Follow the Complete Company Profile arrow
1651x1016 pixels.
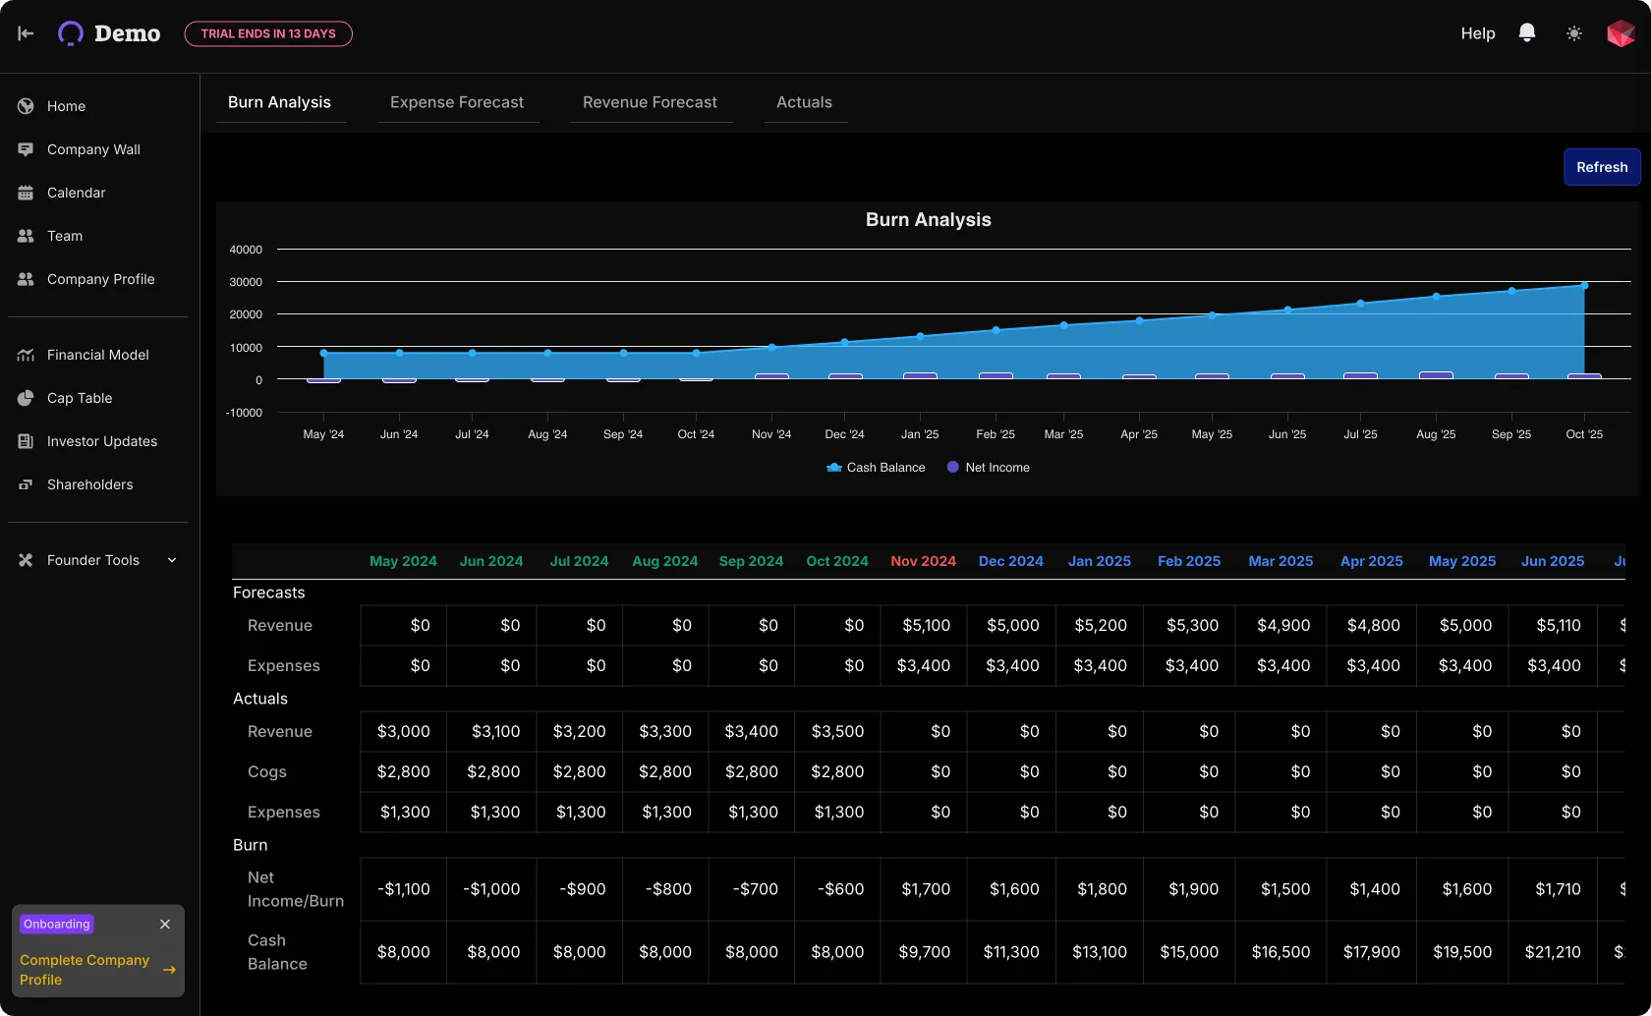coord(169,970)
